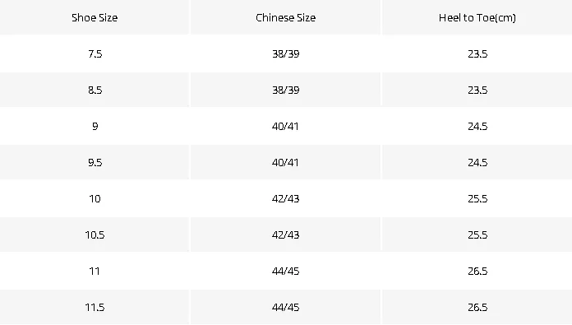Viewport: 572px width, 325px height.
Task: Click the Chinese Size column header
Action: pyautogui.click(x=285, y=17)
